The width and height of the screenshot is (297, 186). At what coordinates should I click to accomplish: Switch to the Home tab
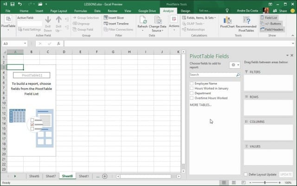[x=24, y=11]
